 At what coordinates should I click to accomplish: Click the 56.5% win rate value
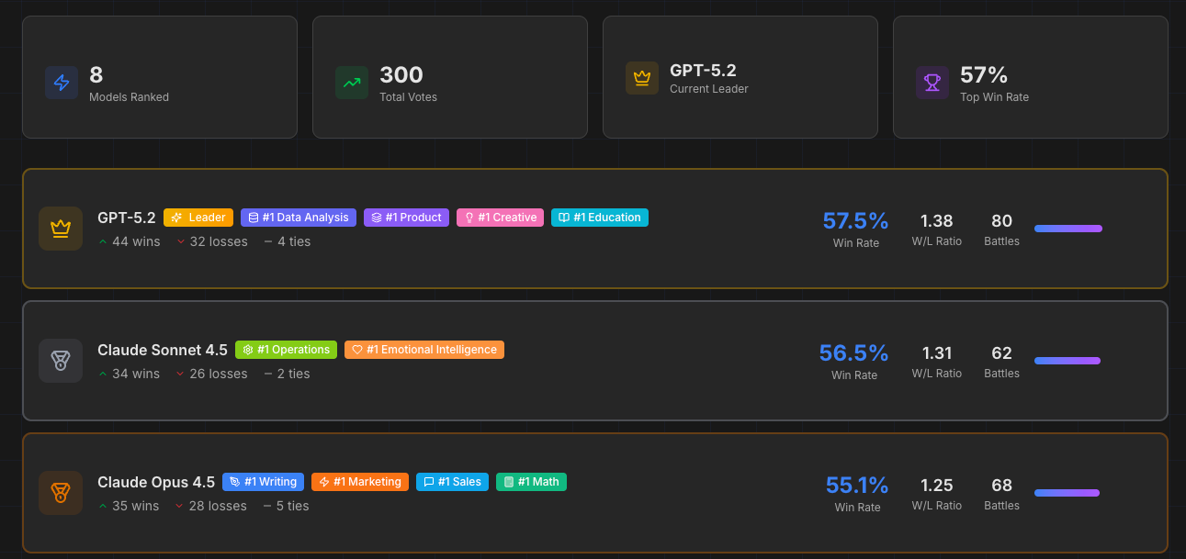854,353
